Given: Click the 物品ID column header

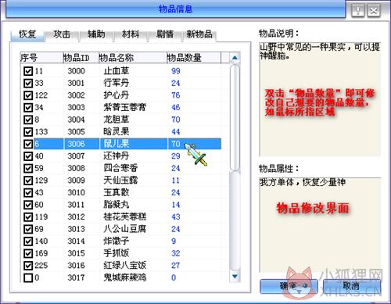Looking at the screenshot, I should [x=81, y=58].
